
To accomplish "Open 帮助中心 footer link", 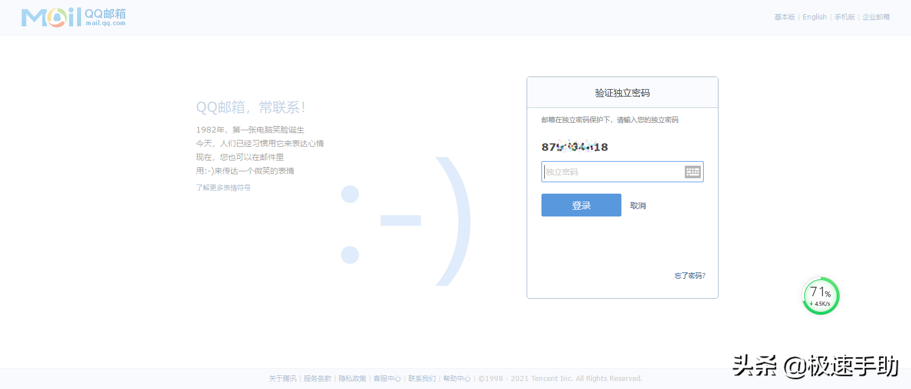I will tap(457, 379).
